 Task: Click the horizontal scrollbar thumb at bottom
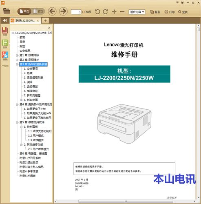click(126, 201)
